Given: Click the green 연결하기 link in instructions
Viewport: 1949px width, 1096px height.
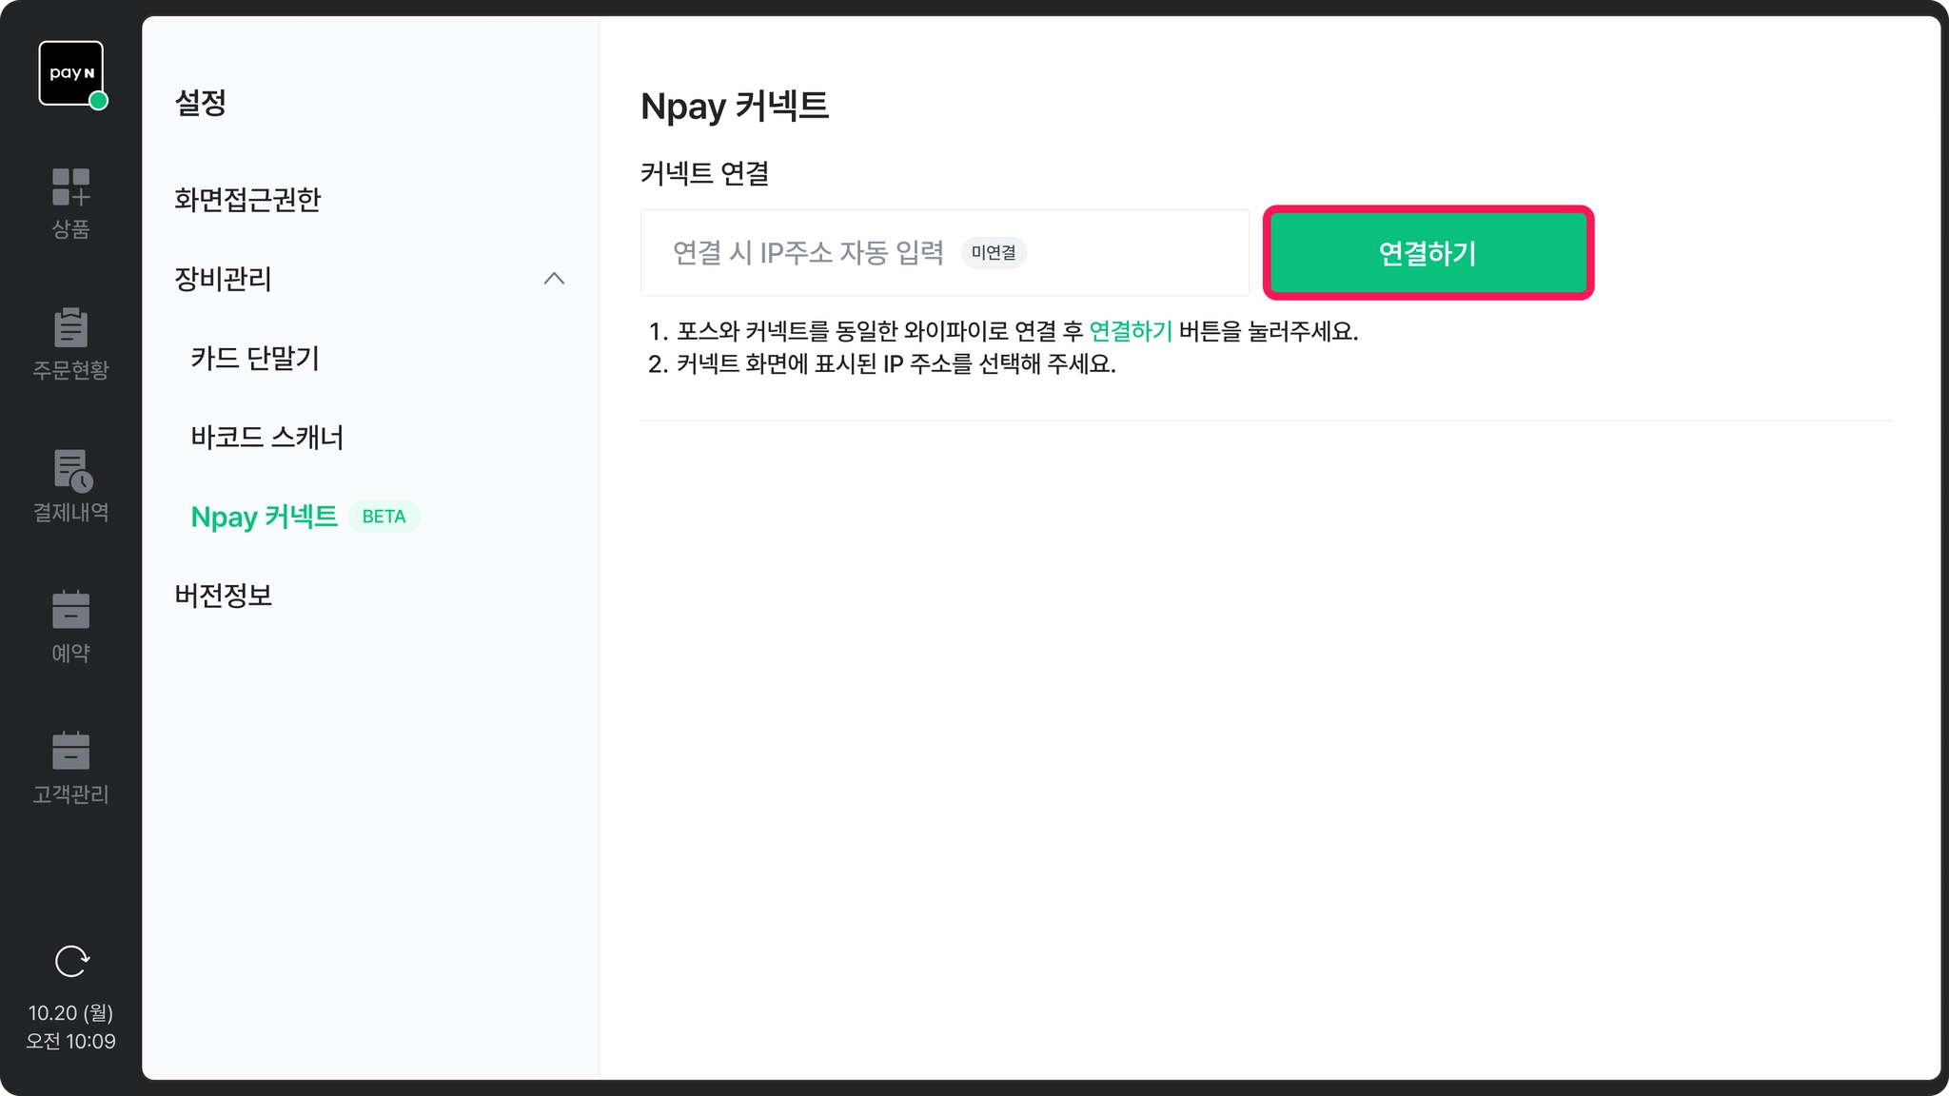Looking at the screenshot, I should coord(1130,331).
